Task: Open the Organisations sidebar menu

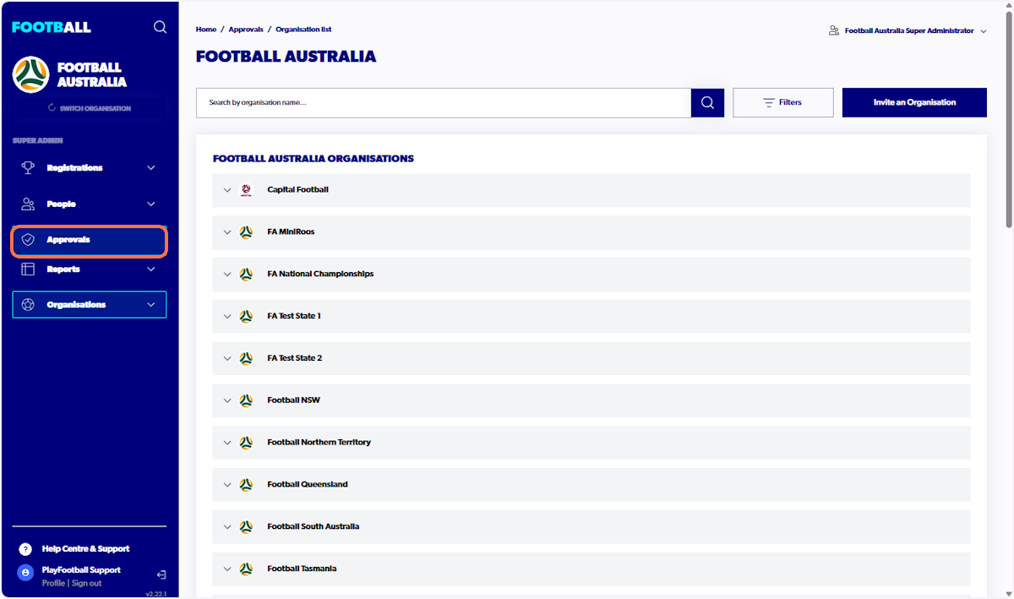Action: coord(90,304)
